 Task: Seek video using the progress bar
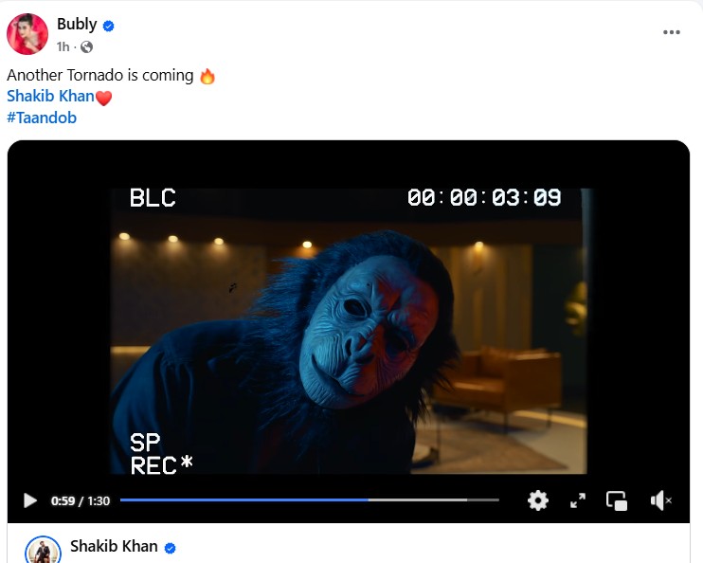click(x=310, y=499)
